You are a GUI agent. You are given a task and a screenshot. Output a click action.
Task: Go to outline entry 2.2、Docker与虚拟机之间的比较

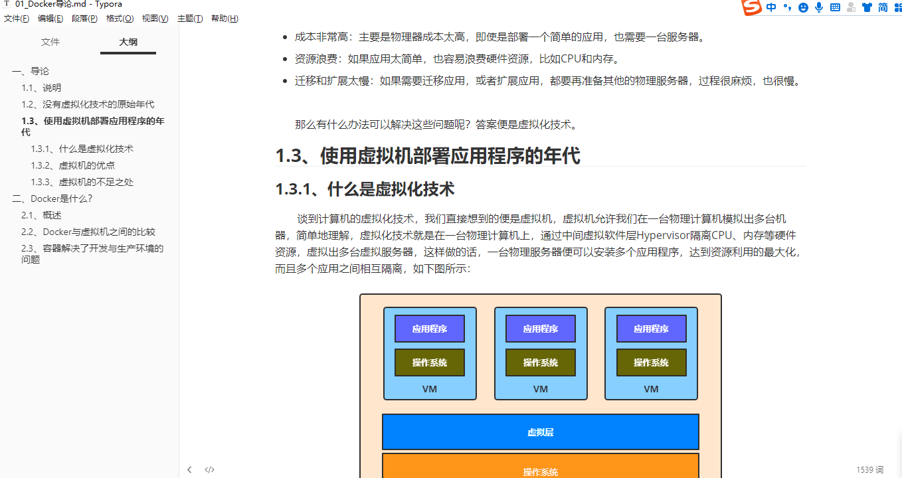(x=88, y=232)
